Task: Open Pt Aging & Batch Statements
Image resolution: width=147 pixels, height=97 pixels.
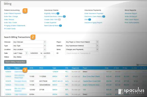Action: point(15,26)
